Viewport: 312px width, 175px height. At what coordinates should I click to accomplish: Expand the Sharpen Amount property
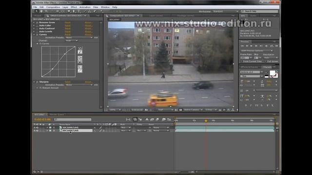37,87
